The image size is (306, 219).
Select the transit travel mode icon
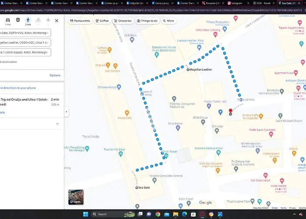click(18, 20)
